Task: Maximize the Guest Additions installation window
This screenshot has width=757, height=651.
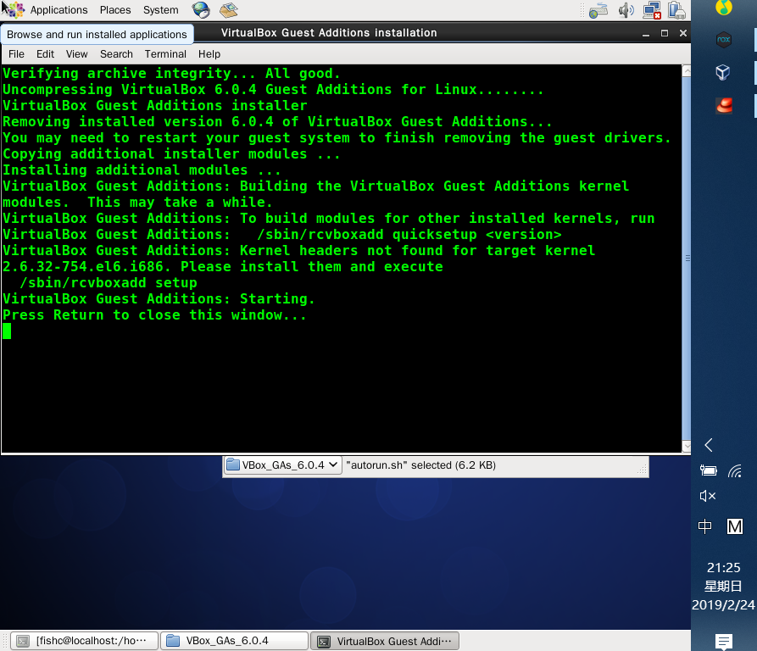Action: tap(665, 33)
